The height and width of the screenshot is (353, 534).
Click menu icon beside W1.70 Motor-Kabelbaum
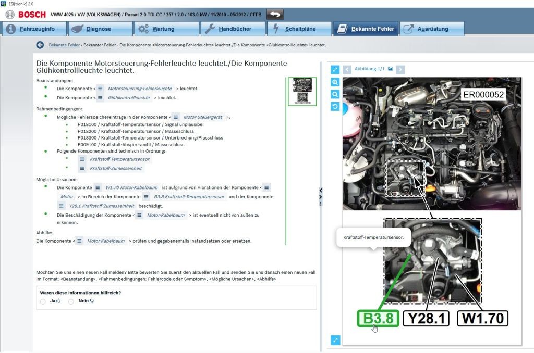click(x=98, y=187)
